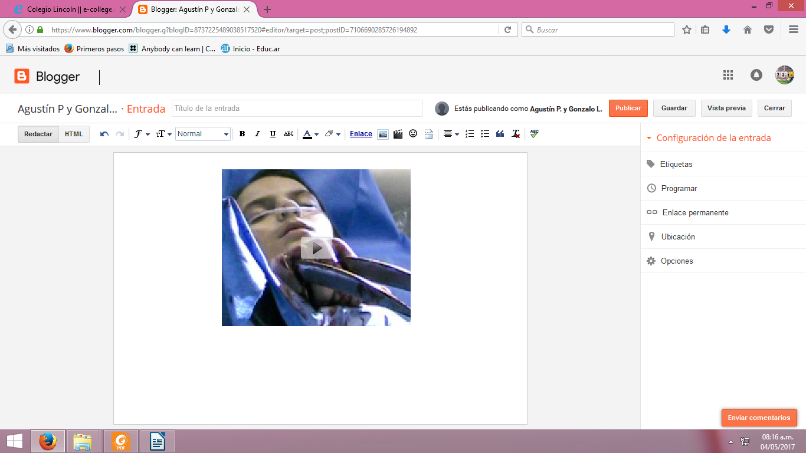The height and width of the screenshot is (453, 806).
Task: Click the Pocket icon
Action: tap(769, 29)
